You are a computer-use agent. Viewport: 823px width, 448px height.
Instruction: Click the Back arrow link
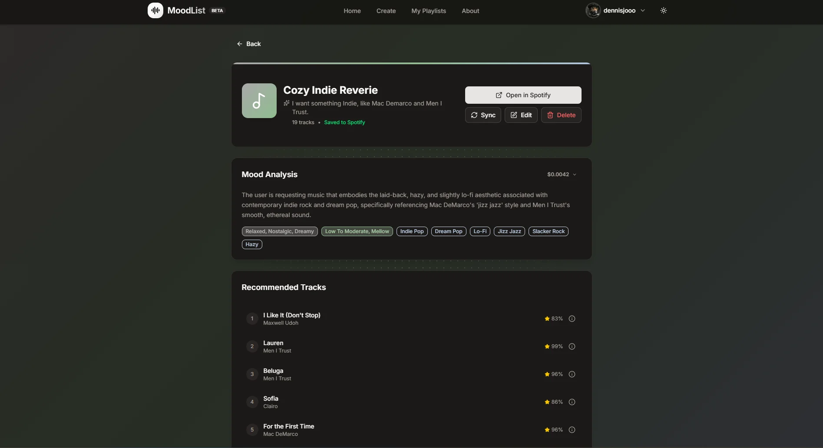coord(249,44)
